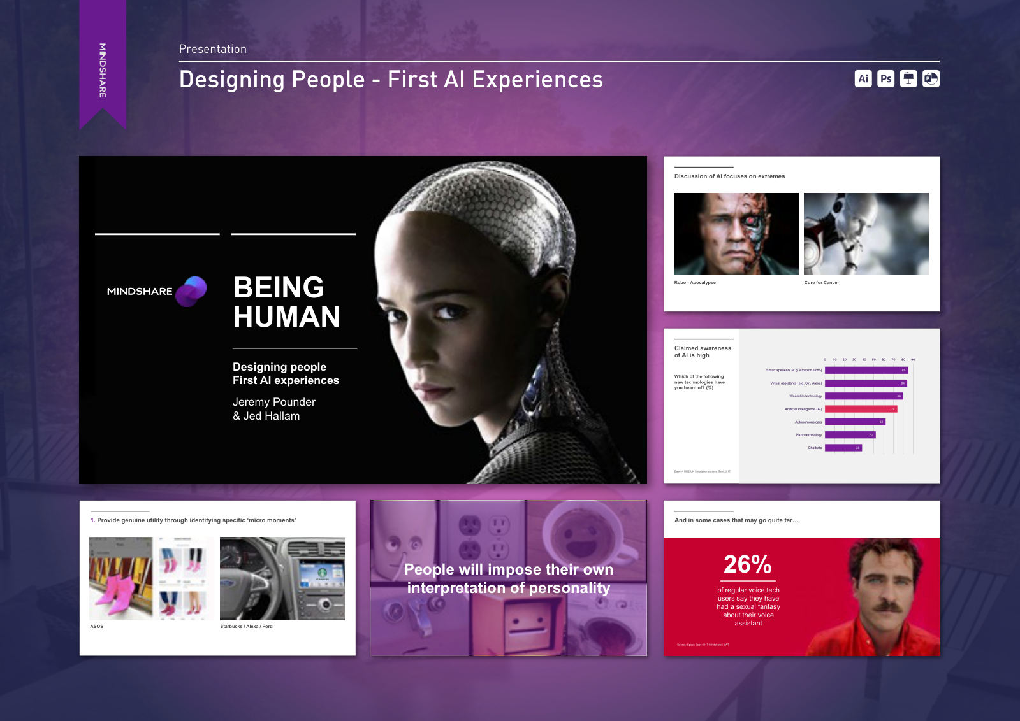This screenshot has height=721, width=1020.
Task: Open the 'BEING HUMAN' title slide
Action: tap(363, 320)
